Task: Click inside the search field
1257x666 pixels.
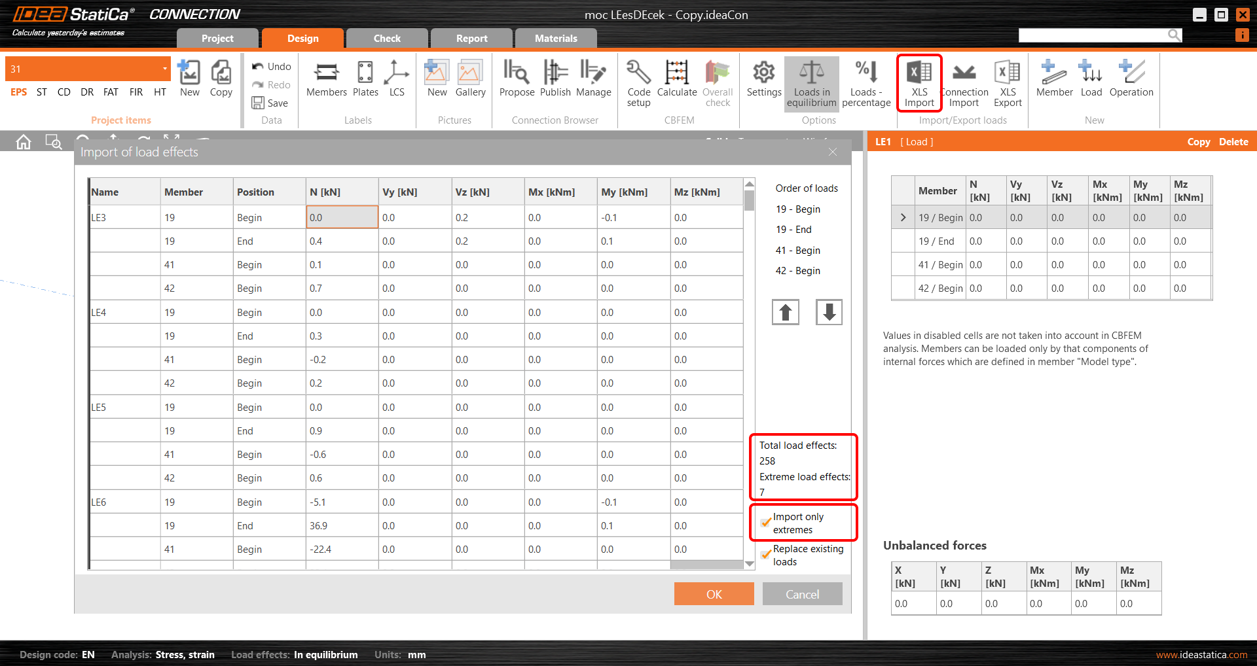Action: tap(1093, 35)
